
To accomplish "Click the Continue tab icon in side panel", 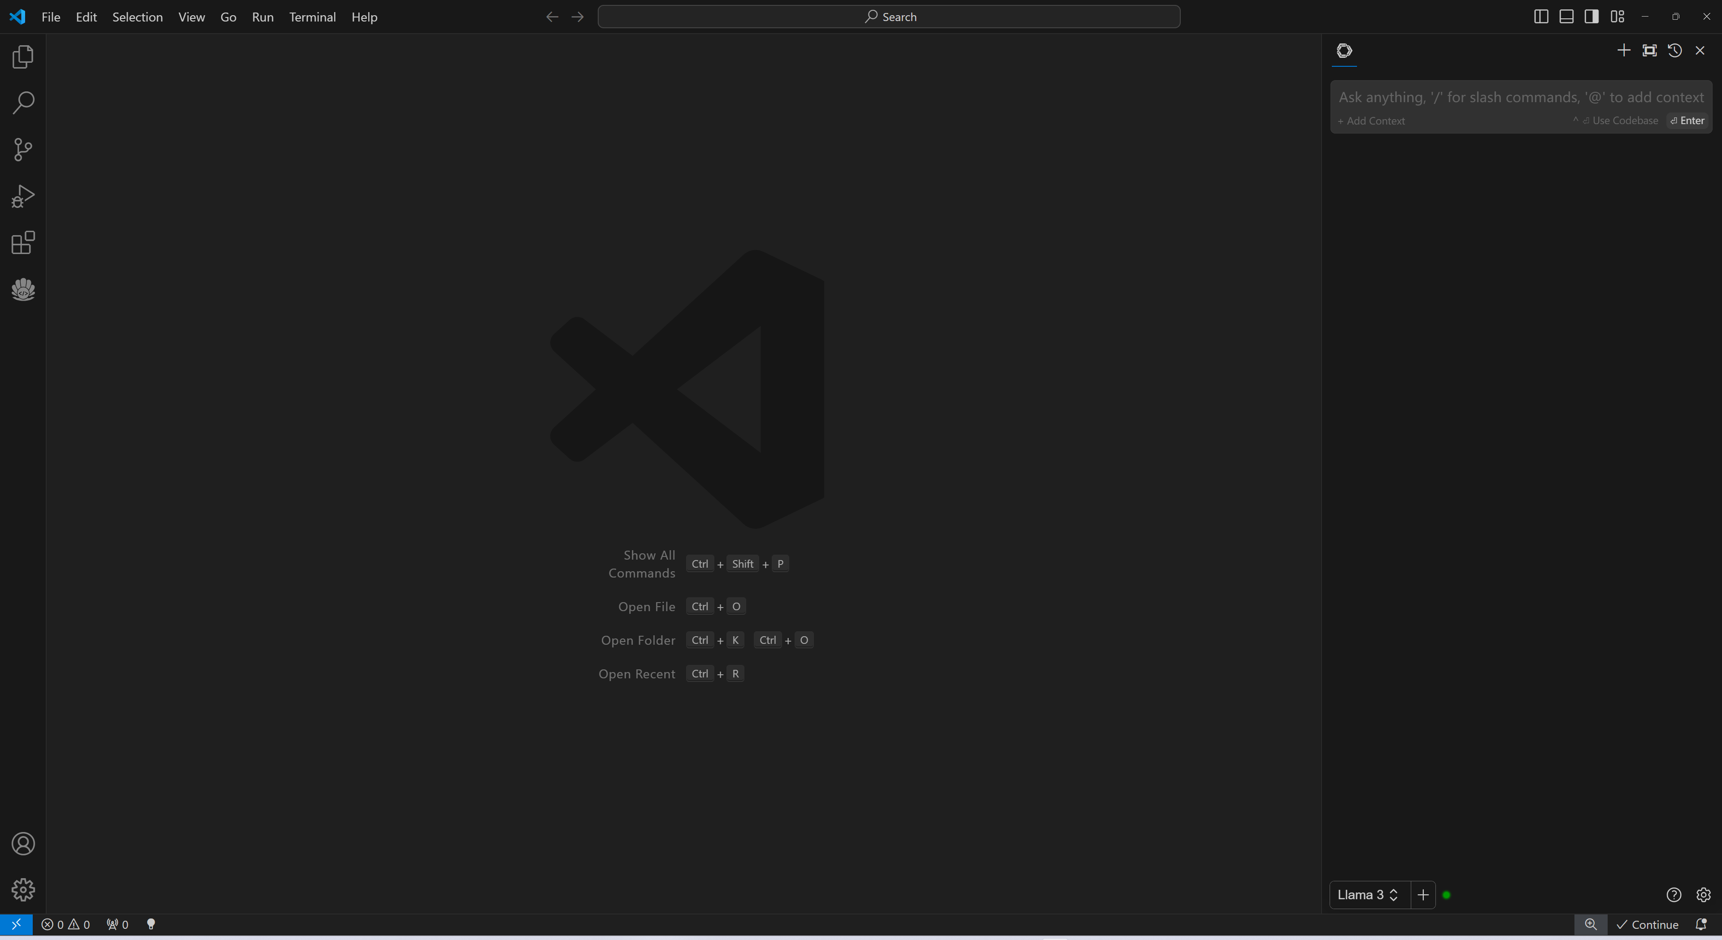I will pyautogui.click(x=1344, y=51).
